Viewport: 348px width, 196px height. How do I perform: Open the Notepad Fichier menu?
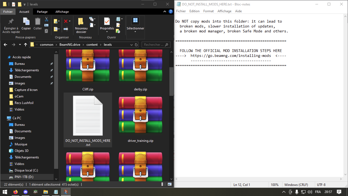[x=181, y=11]
